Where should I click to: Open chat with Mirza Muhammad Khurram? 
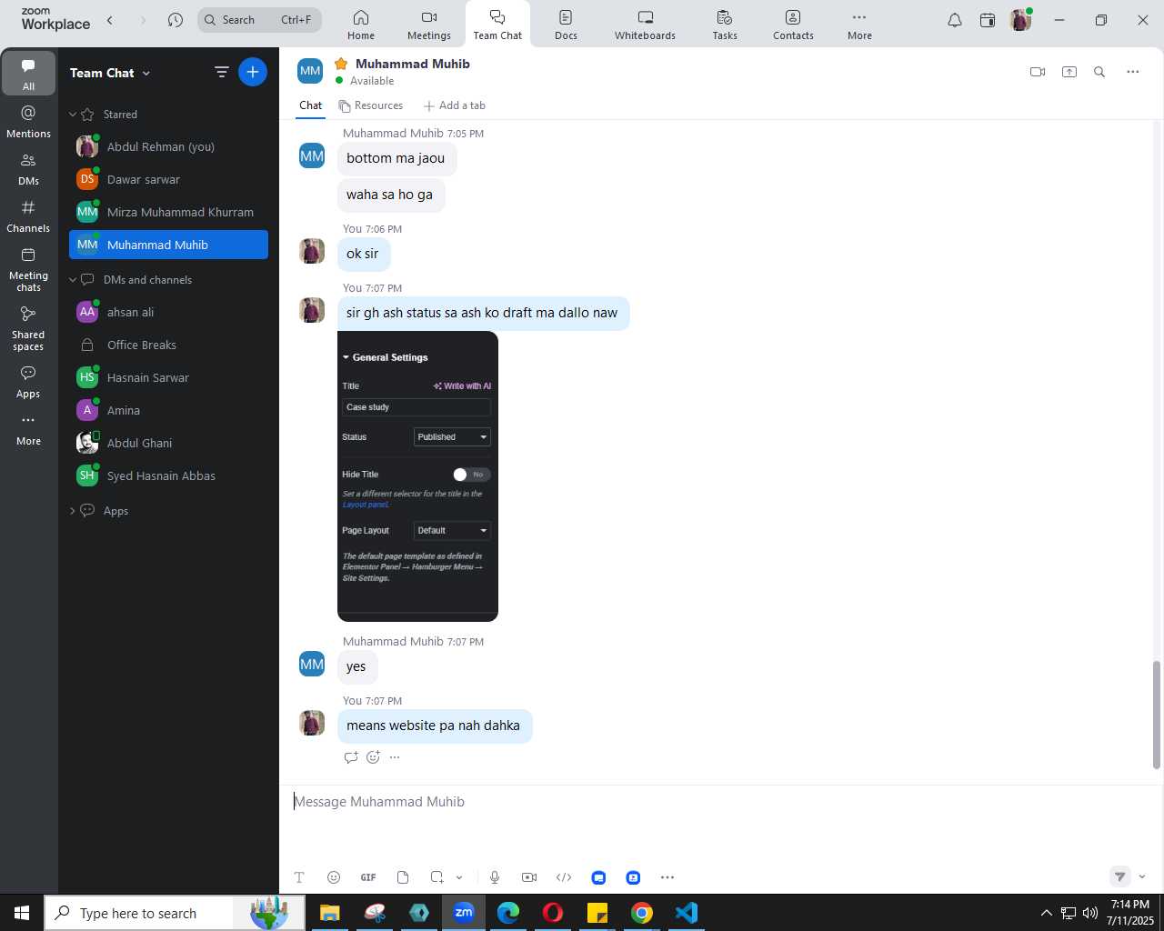coord(168,212)
